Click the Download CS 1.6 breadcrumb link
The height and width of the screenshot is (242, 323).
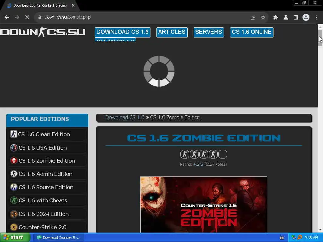pos(125,117)
